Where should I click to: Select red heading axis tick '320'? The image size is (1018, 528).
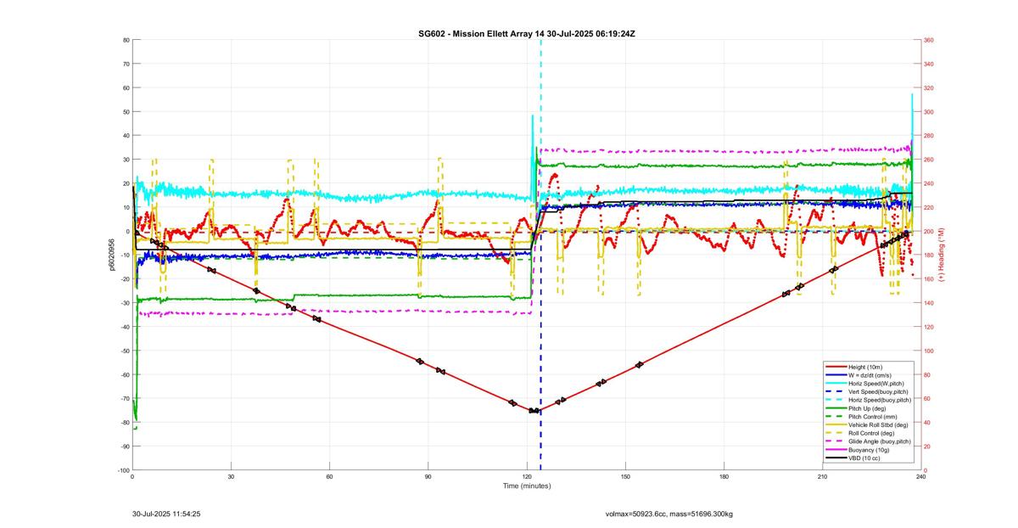[929, 87]
